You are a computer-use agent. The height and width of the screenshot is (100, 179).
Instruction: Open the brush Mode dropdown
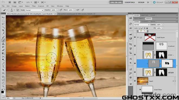point(34,10)
